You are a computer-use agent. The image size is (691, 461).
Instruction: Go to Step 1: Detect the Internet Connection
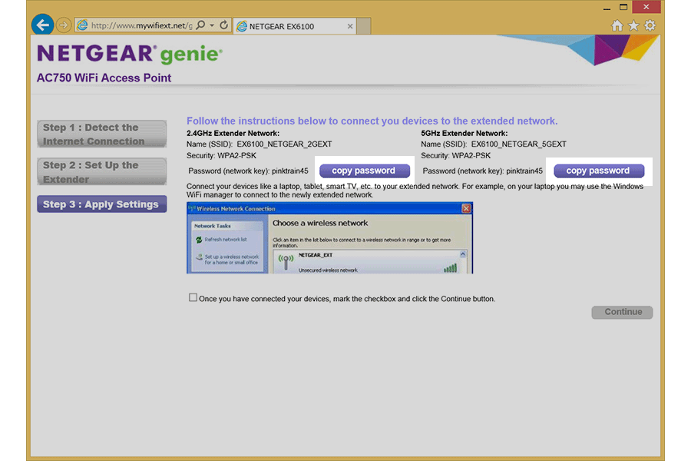coord(101,134)
